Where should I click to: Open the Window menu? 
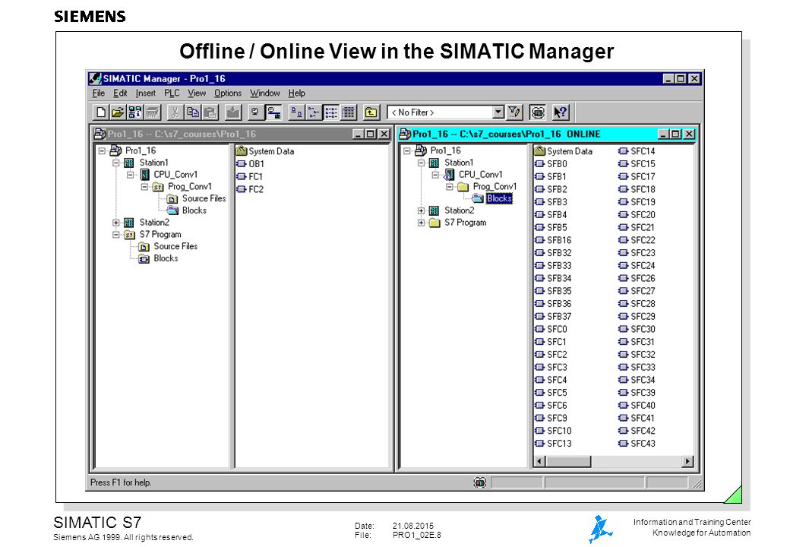tap(264, 93)
